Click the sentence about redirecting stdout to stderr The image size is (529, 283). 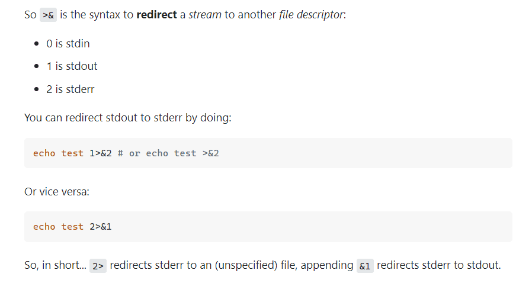(x=128, y=117)
